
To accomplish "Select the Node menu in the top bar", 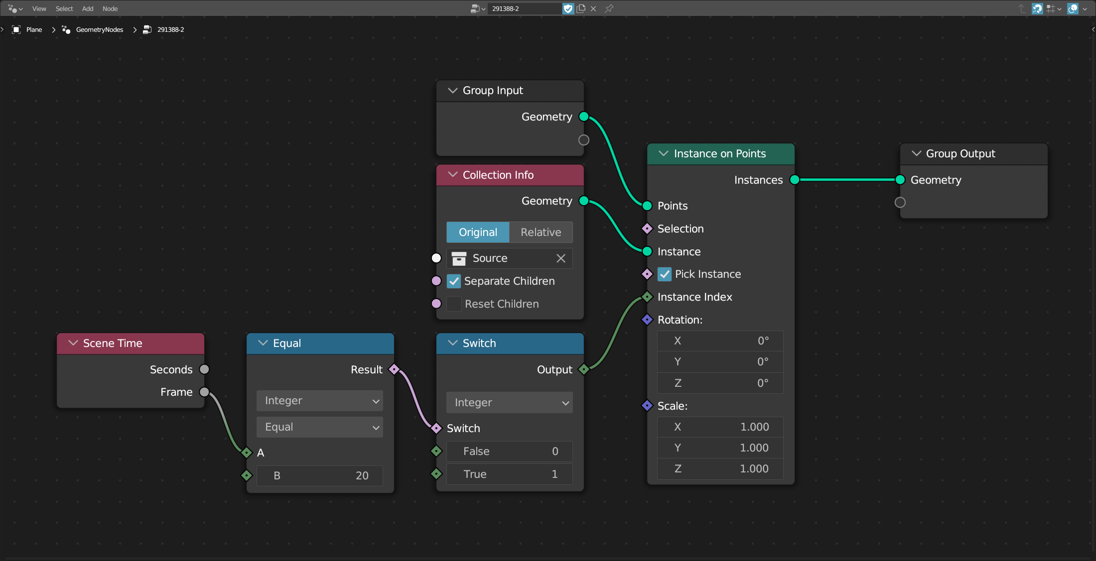I will 110,8.
